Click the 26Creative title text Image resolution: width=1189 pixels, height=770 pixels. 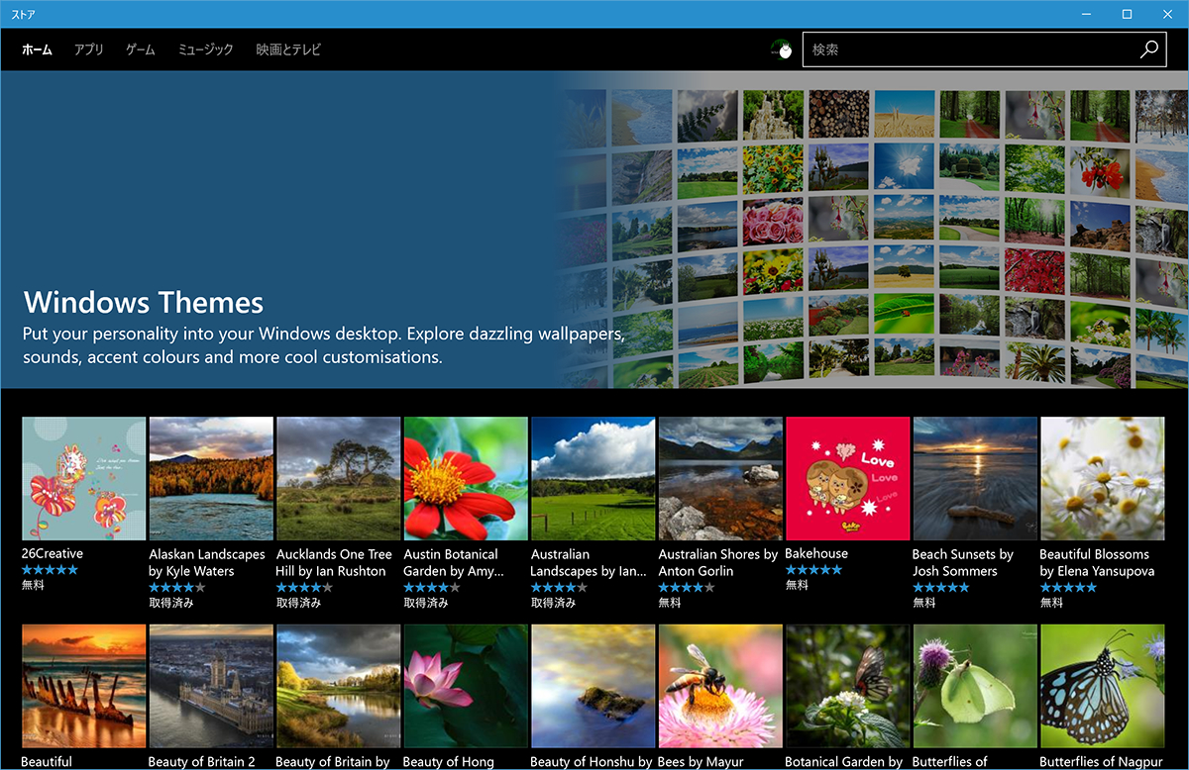[x=53, y=554]
